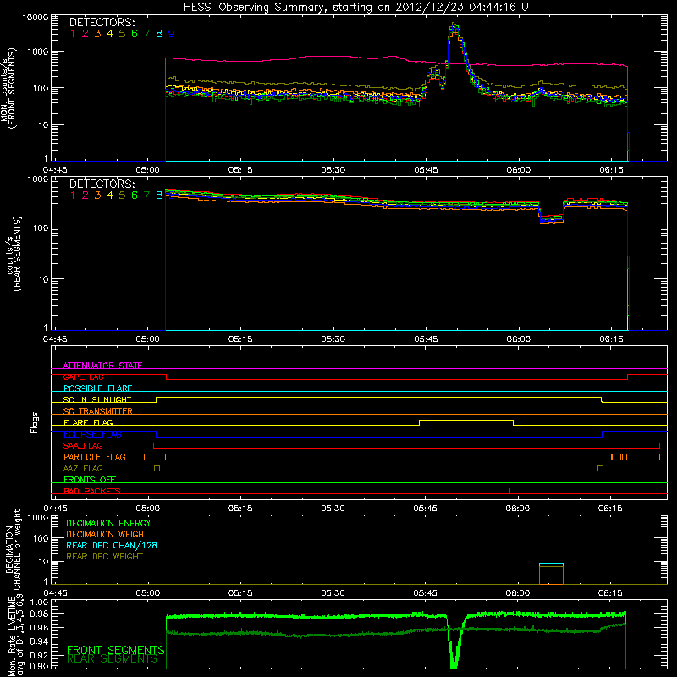Click the FLARE_FLAG label
Image resolution: width=677 pixels, height=677 pixels.
(x=88, y=422)
